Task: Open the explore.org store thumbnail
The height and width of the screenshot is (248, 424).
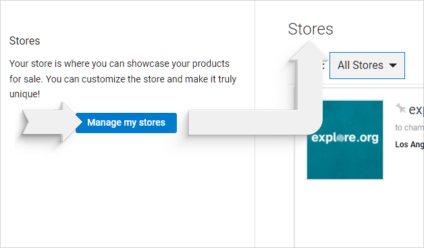Action: [x=345, y=140]
